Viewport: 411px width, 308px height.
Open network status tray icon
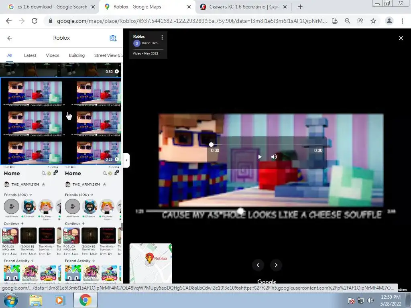pos(361,300)
